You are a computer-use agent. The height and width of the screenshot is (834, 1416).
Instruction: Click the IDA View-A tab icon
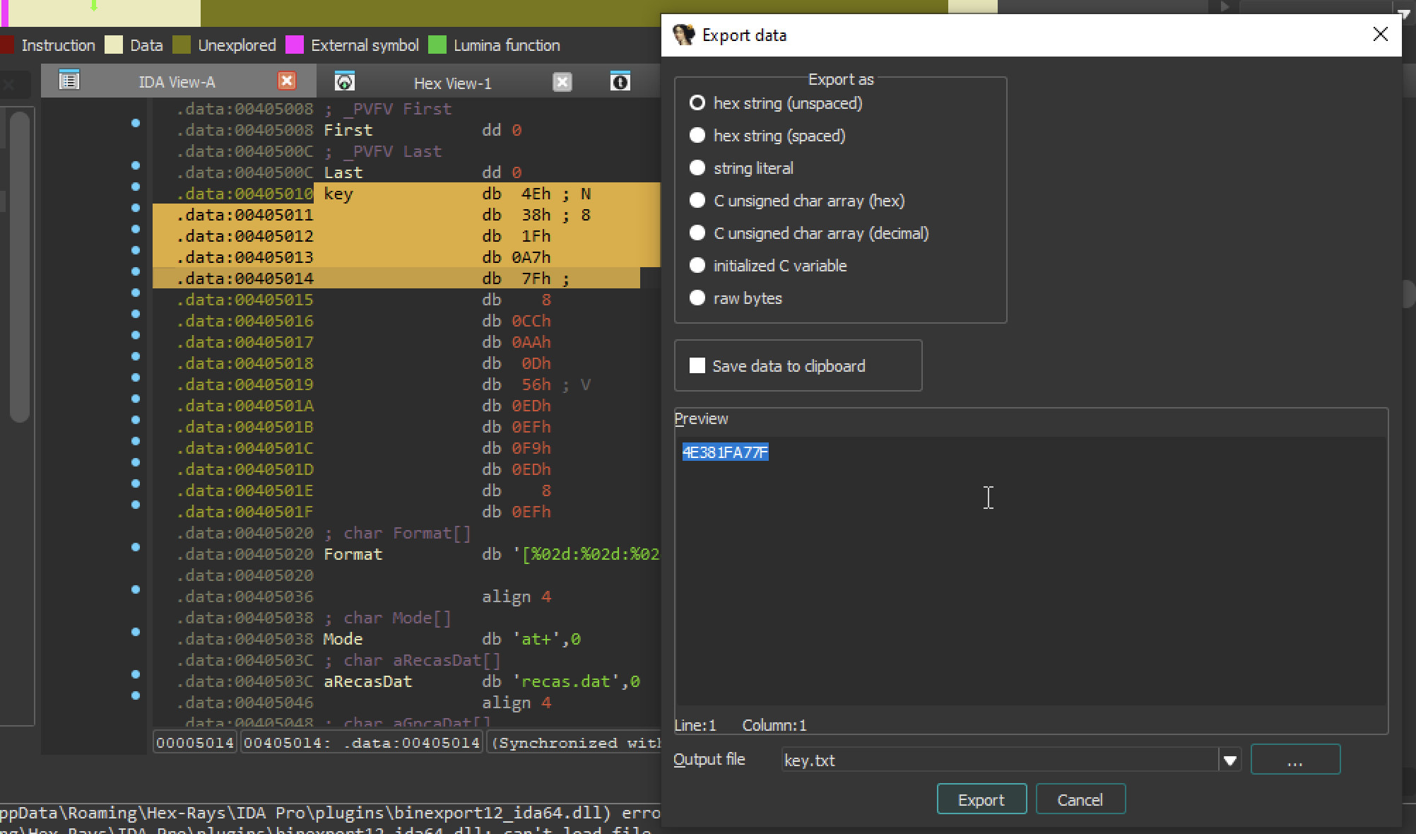pos(69,81)
